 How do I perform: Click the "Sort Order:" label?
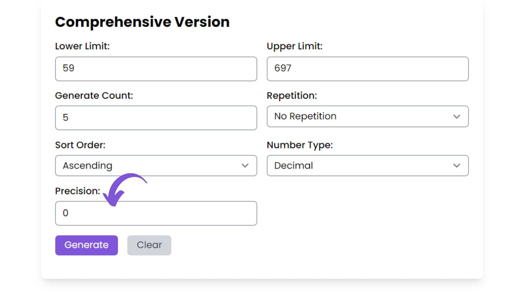point(80,145)
